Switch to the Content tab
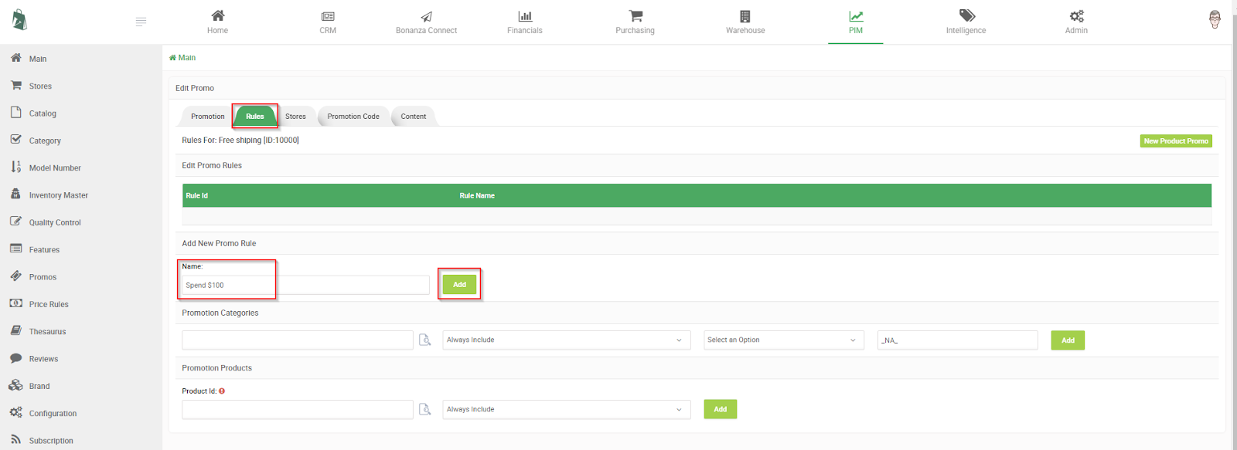 pos(414,117)
